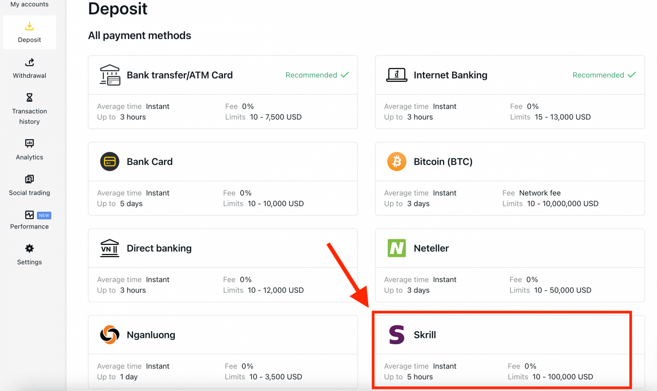Click the NEW badge beside Performance

44,215
